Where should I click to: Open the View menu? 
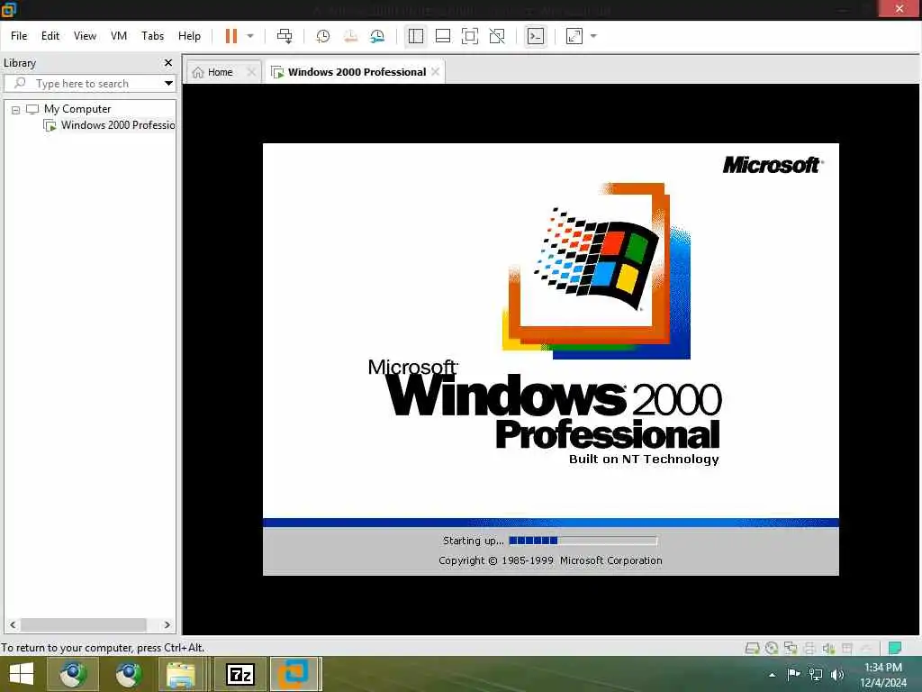pyautogui.click(x=85, y=36)
